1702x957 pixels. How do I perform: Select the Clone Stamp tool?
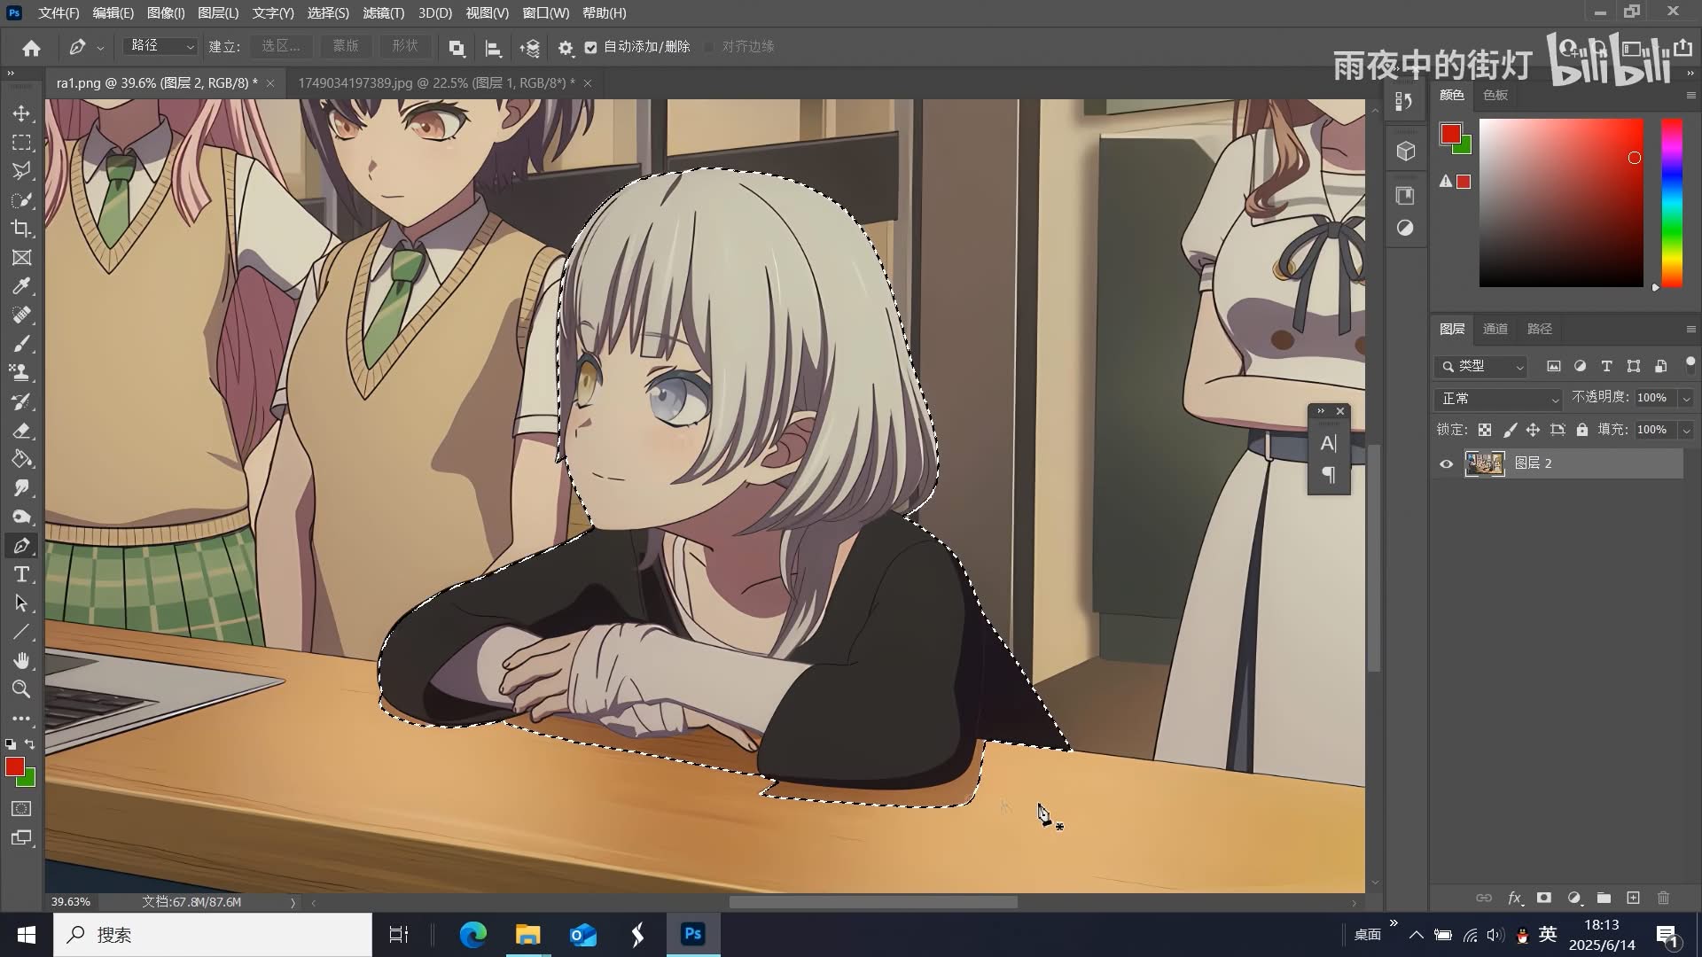(21, 373)
